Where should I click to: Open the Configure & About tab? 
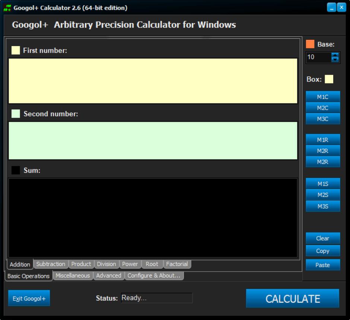click(x=154, y=276)
